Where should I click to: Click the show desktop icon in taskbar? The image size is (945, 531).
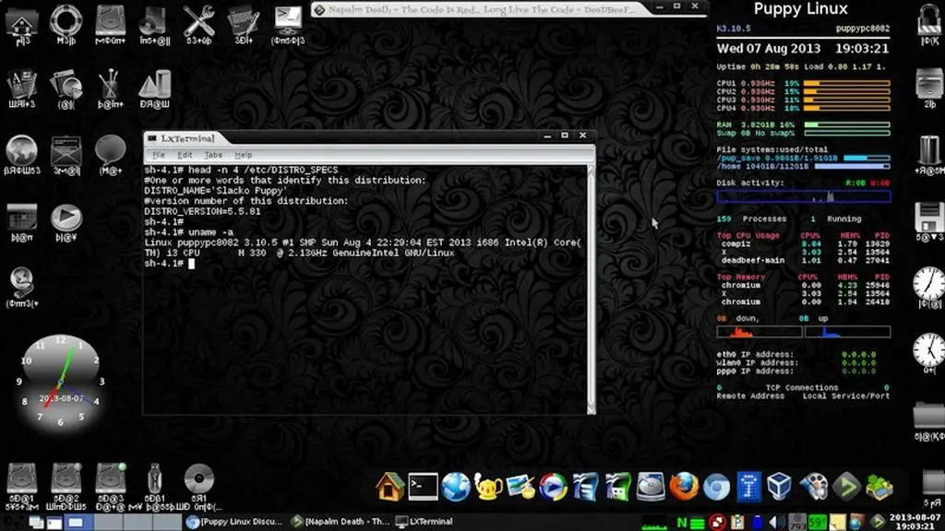tap(37, 523)
